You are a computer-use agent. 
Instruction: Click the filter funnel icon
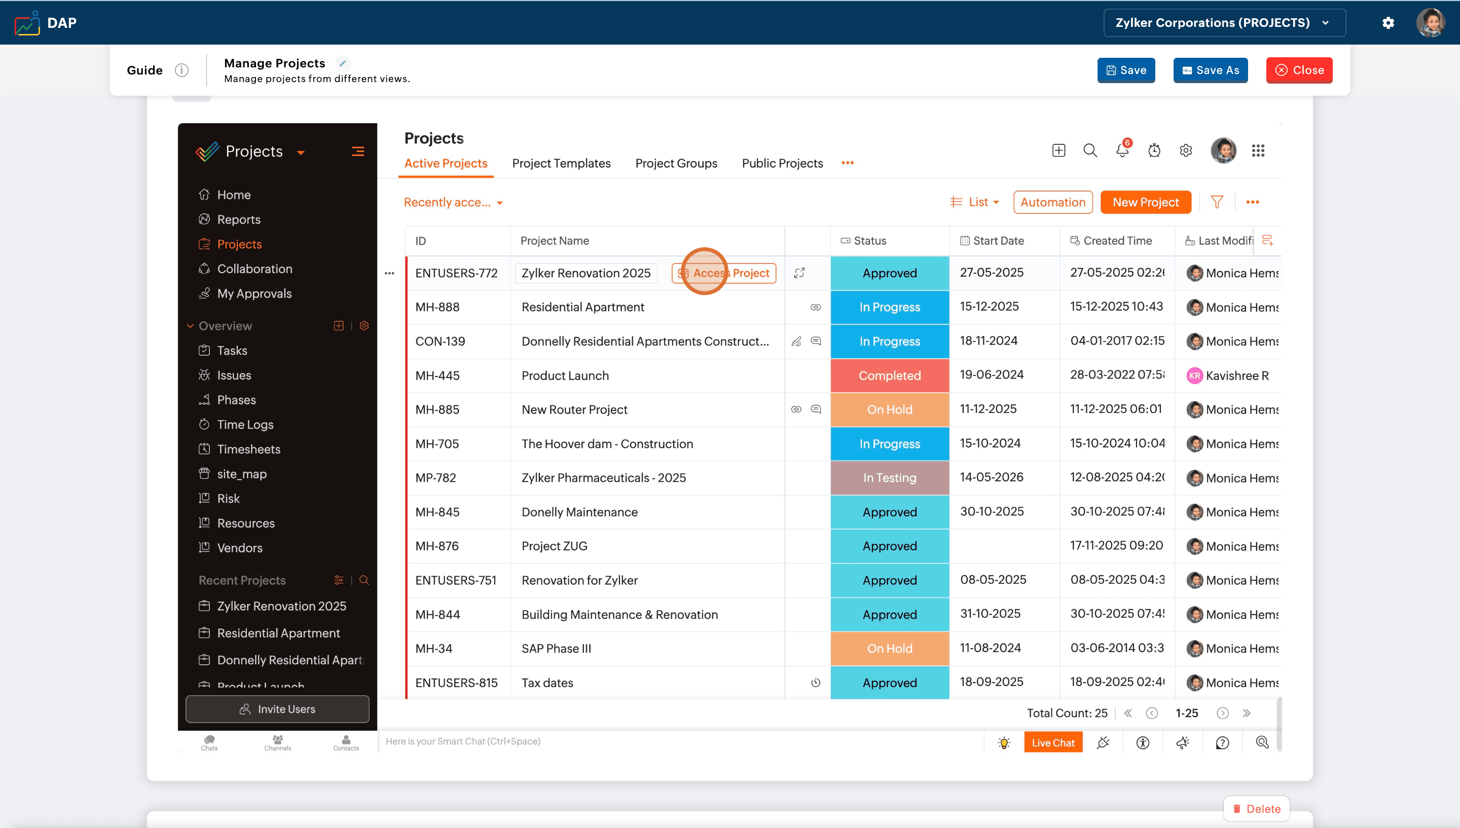coord(1217,202)
